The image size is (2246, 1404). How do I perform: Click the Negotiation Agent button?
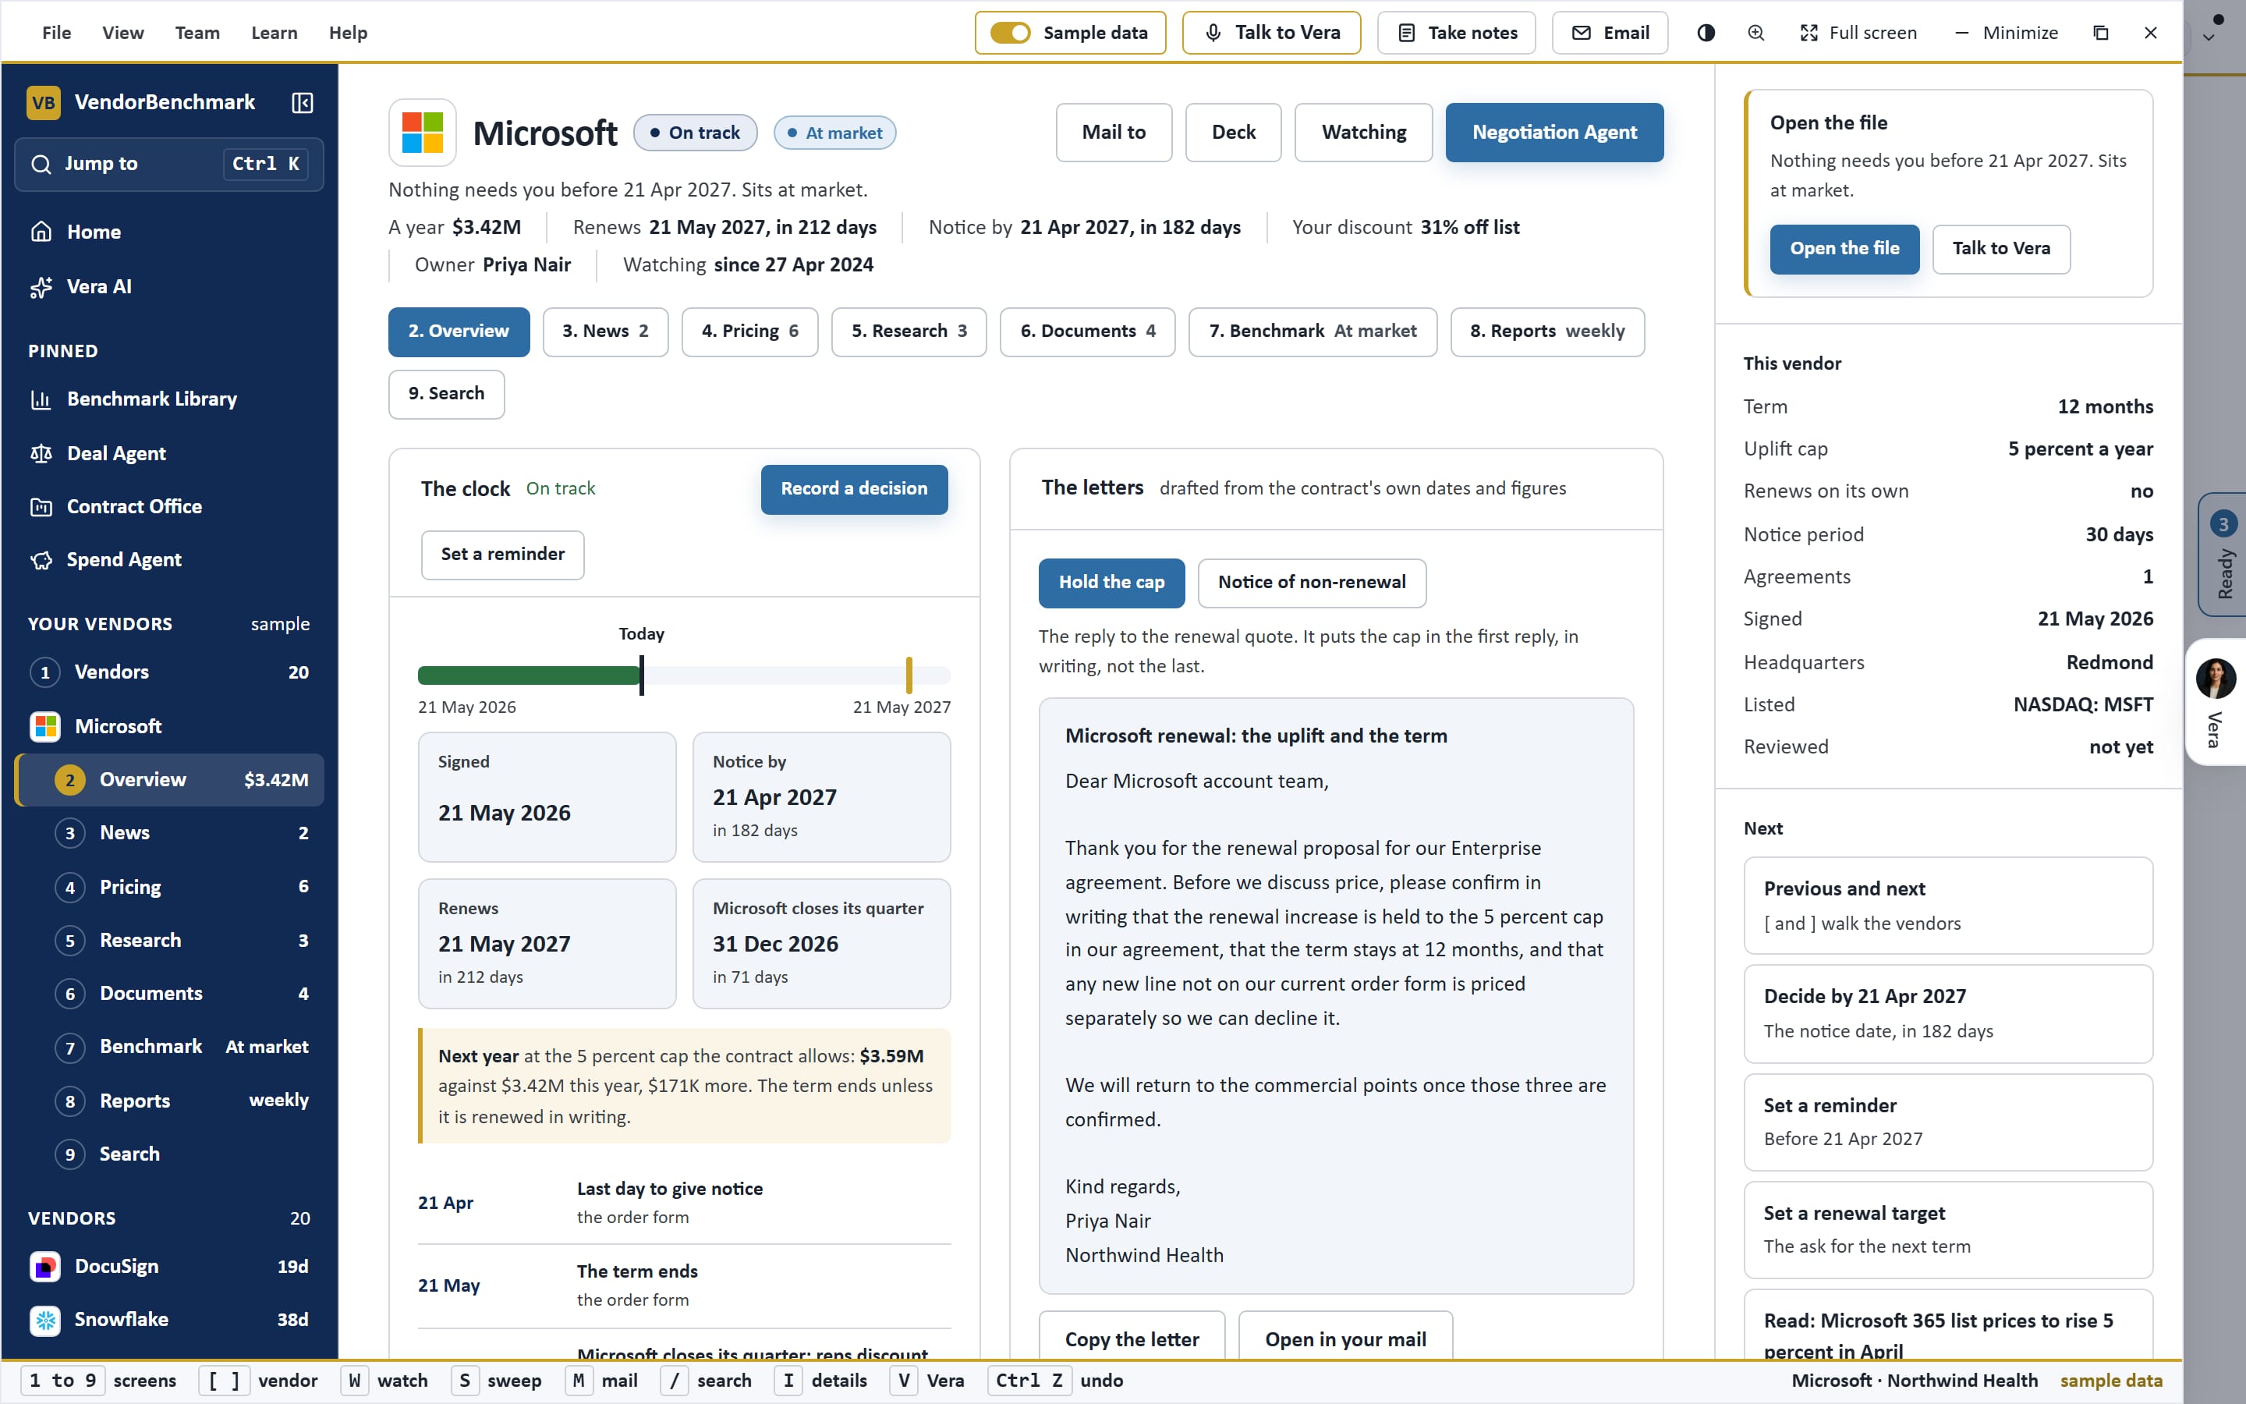tap(1553, 133)
